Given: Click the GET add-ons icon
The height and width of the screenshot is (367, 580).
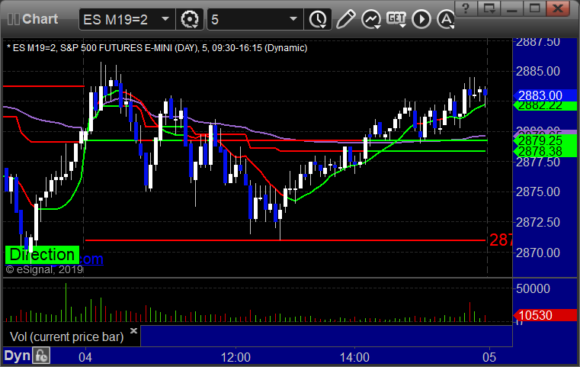Looking at the screenshot, I should 396,19.
